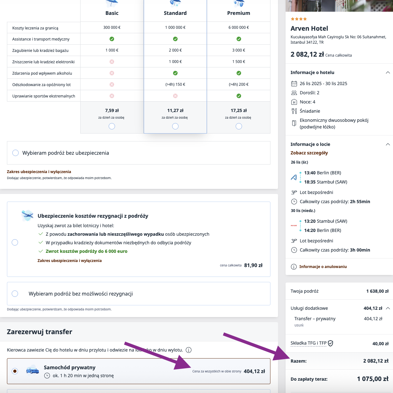The image size is (393, 393).
Task: Click the cancellation info icon
Action: coord(294,267)
